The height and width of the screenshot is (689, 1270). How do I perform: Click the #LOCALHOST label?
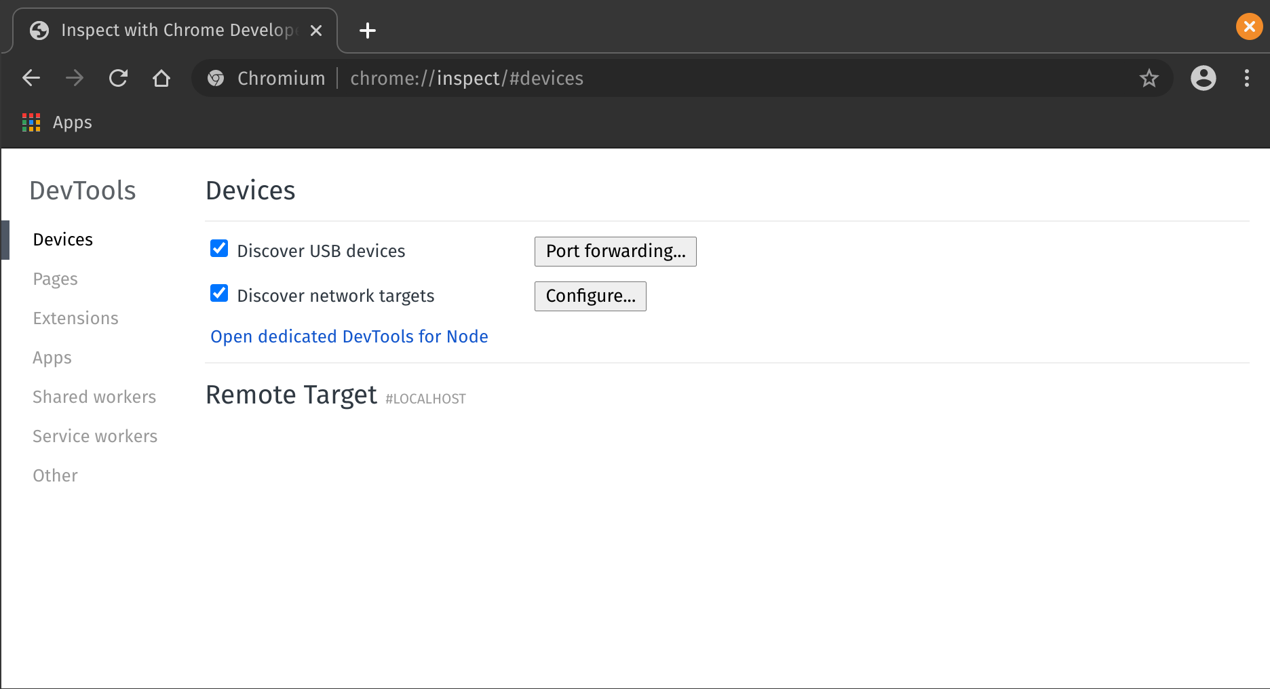click(426, 399)
